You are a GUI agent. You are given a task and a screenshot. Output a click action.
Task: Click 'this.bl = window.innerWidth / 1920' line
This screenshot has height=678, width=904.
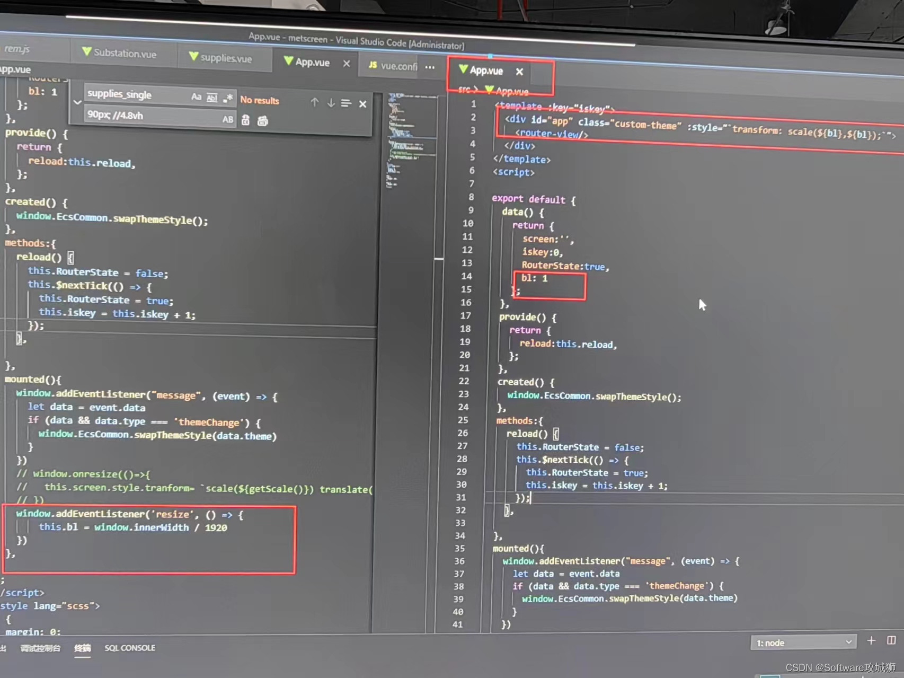point(132,527)
